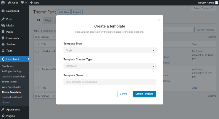Click the template search input field

(x=178, y=30)
